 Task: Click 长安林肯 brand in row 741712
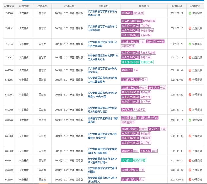(24, 28)
